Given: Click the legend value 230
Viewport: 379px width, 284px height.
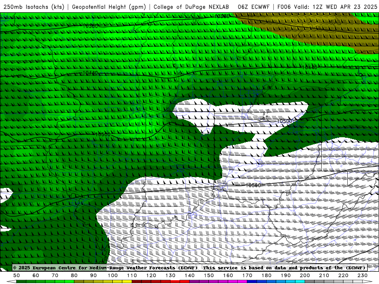Looking at the screenshot, I should tap(362, 275).
